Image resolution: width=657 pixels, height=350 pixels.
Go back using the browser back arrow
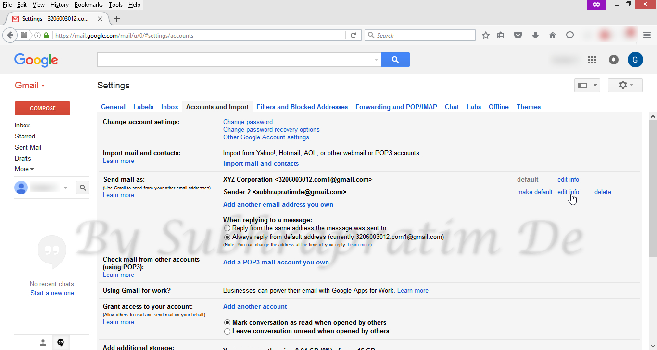click(11, 35)
